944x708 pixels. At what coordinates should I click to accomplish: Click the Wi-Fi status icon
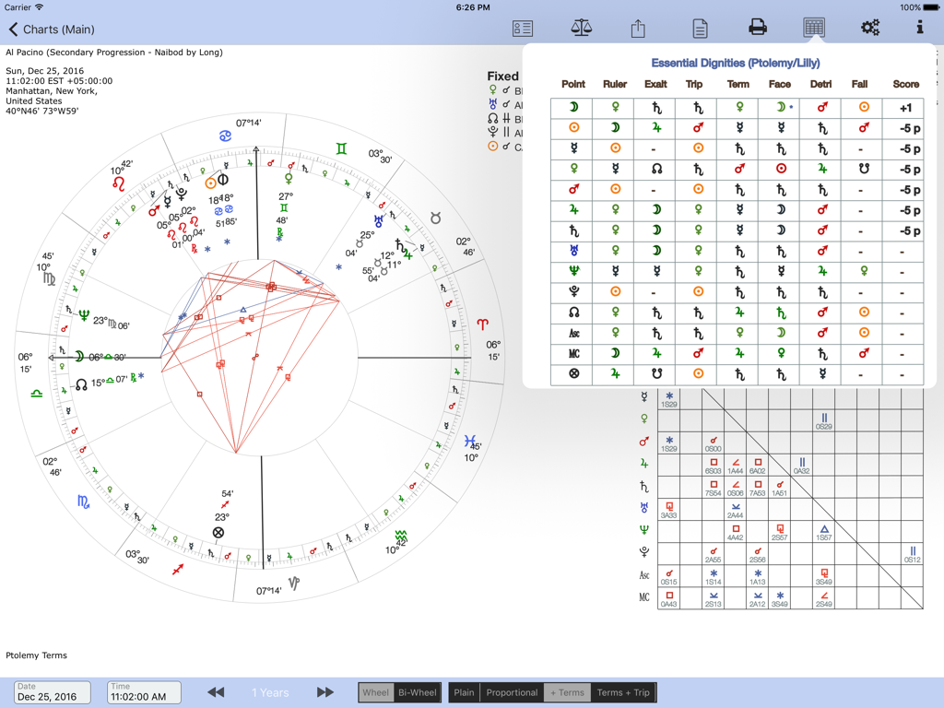coord(39,7)
